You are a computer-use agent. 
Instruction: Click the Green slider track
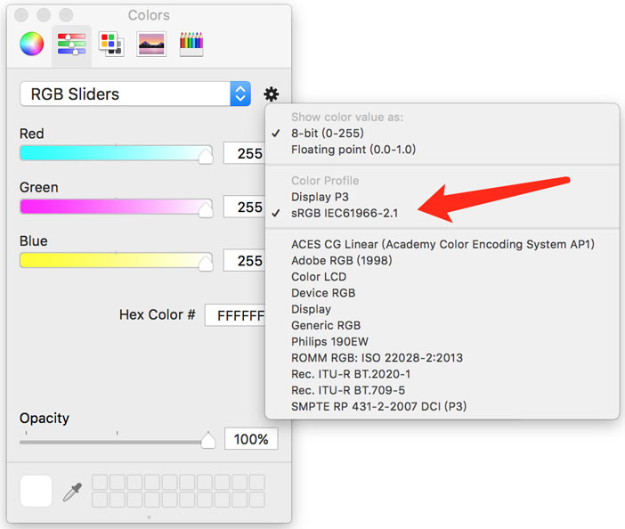(x=116, y=208)
